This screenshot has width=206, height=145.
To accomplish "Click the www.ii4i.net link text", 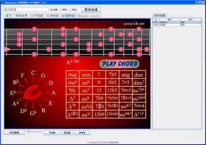I will (134, 24).
